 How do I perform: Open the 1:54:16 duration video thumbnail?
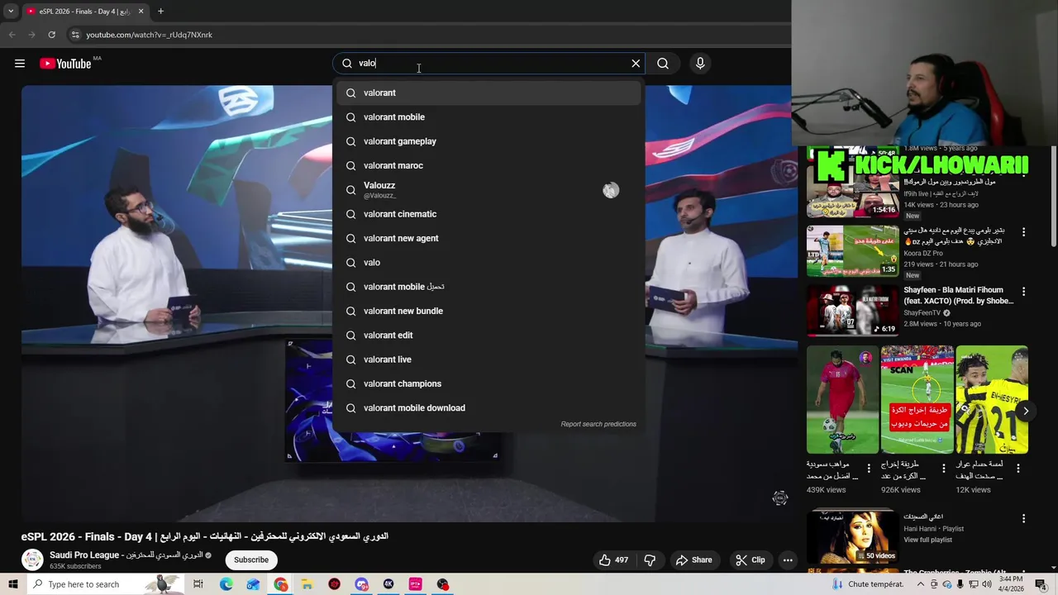pos(852,191)
